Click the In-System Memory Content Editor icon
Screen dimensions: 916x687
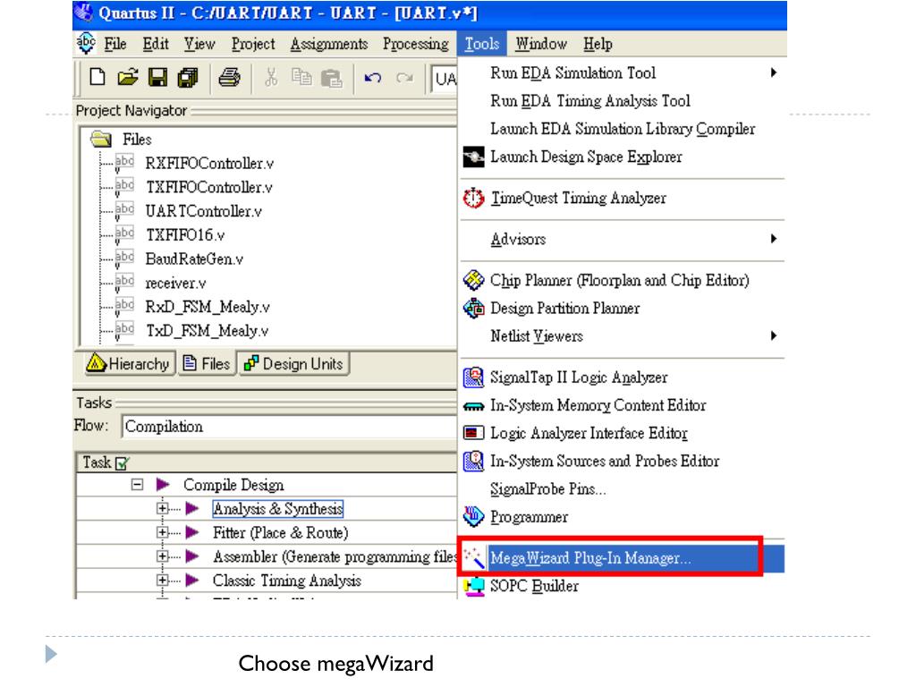(x=473, y=406)
